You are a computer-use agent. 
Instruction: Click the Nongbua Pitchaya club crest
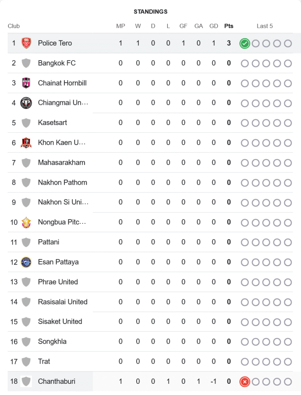point(26,223)
